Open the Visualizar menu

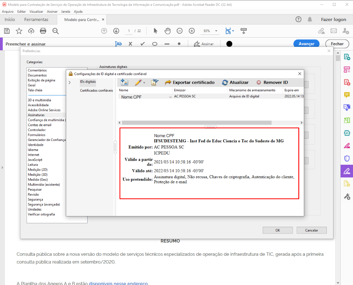pos(36,11)
